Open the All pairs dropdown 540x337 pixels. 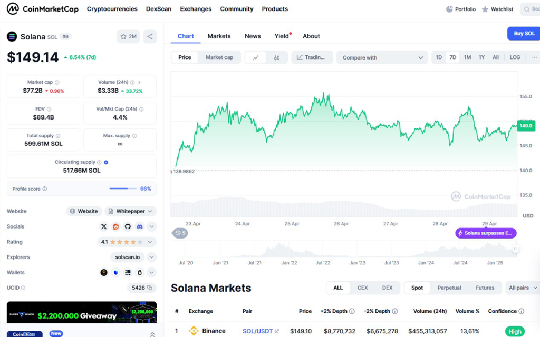coord(523,288)
